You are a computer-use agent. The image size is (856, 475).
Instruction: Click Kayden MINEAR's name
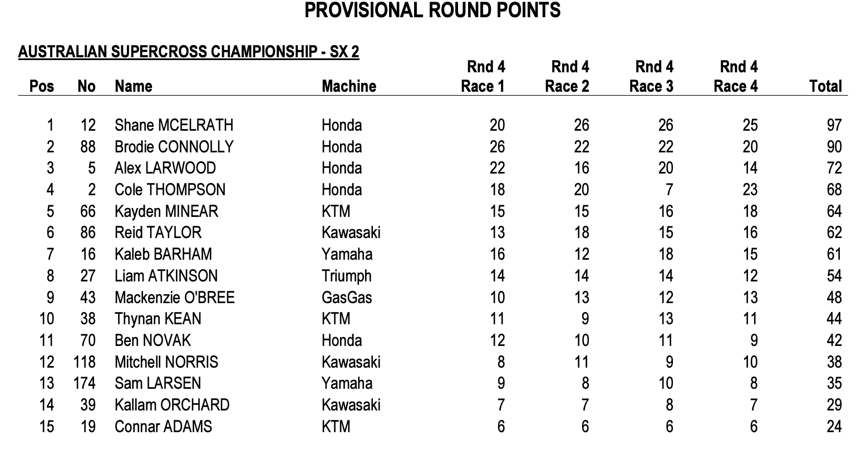pyautogui.click(x=166, y=211)
